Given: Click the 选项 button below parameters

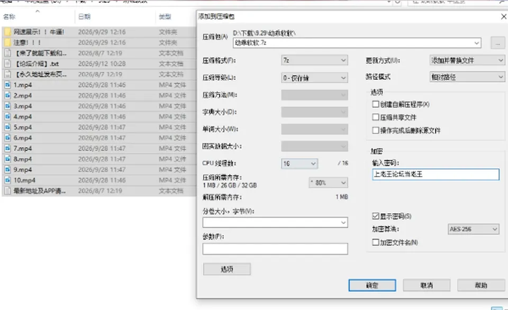Looking at the screenshot, I should [227, 269].
